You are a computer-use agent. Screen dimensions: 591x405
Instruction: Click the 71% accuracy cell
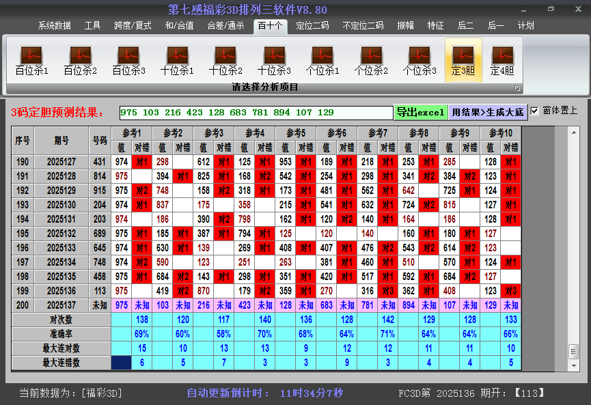(x=388, y=334)
